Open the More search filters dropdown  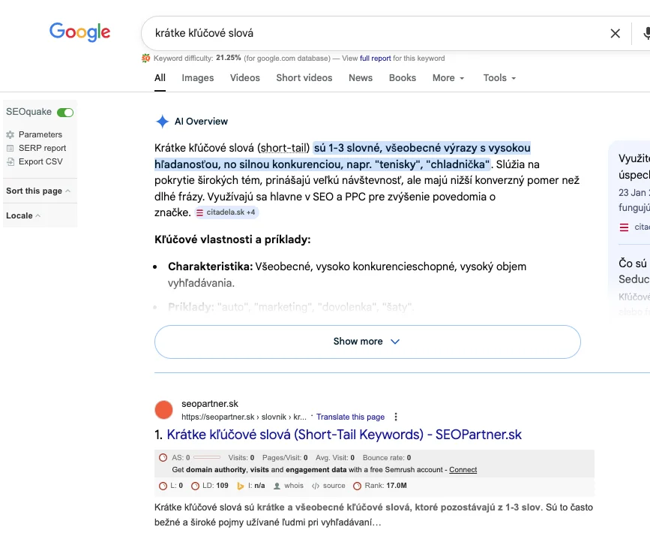tap(448, 78)
